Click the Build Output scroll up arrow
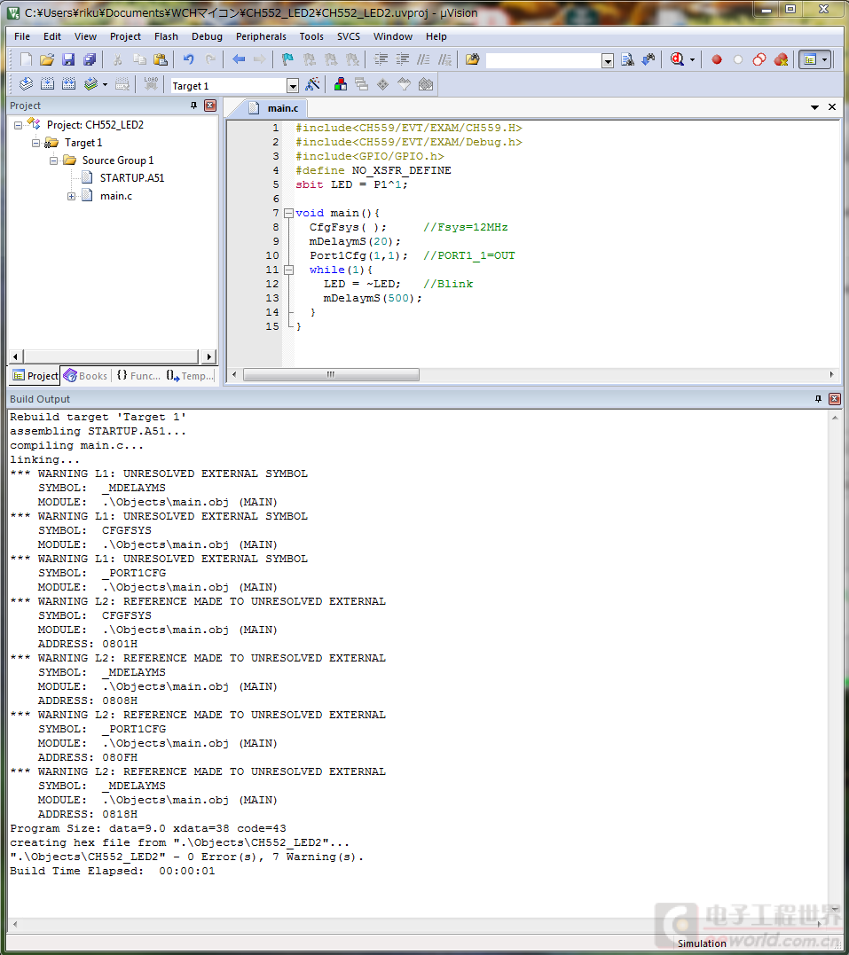Screen dimensions: 849x955 (x=835, y=418)
